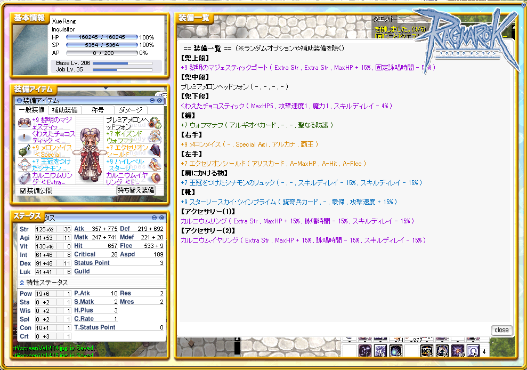Screen dimensions: 527x370
Task: Click the Job Lv. experience bar
Action: pos(123,70)
